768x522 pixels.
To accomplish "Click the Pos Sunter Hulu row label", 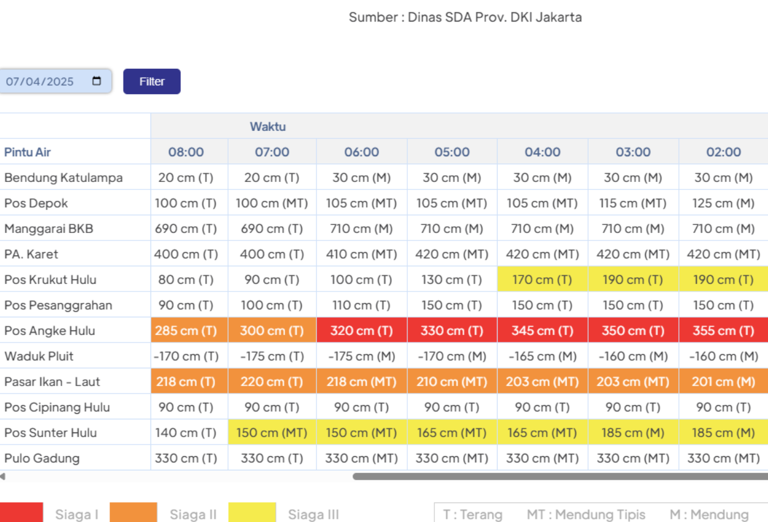I will pyautogui.click(x=50, y=433).
